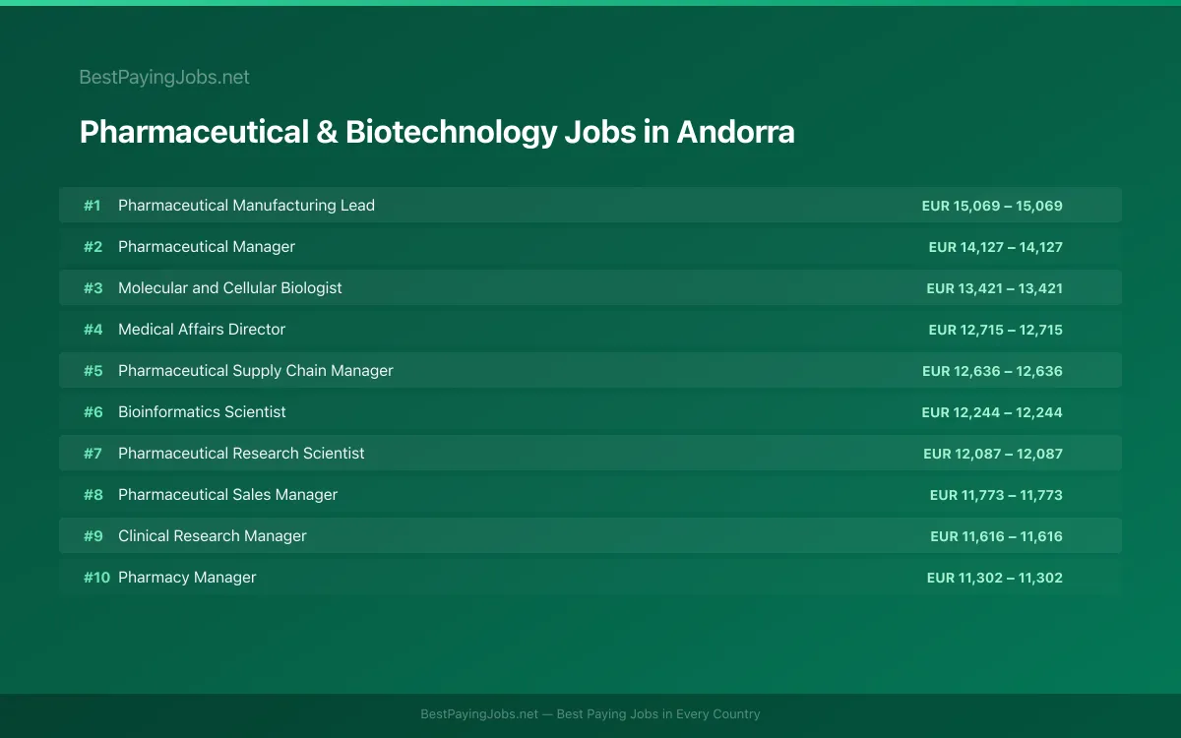Click the Medical Affairs Director entry
Image resolution: width=1181 pixels, height=738 pixels.
(x=202, y=330)
